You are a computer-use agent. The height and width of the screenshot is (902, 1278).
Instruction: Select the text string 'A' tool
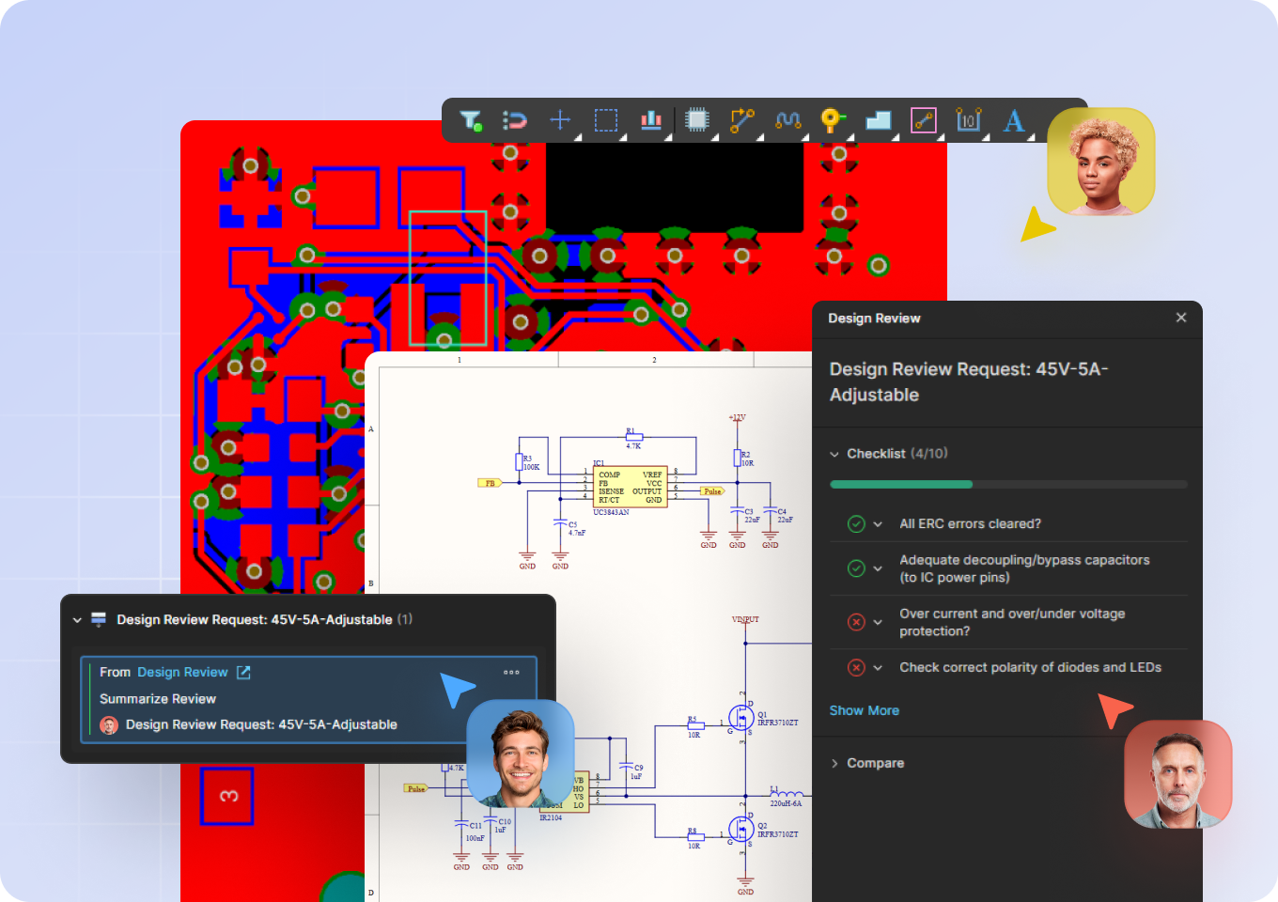click(x=1013, y=120)
